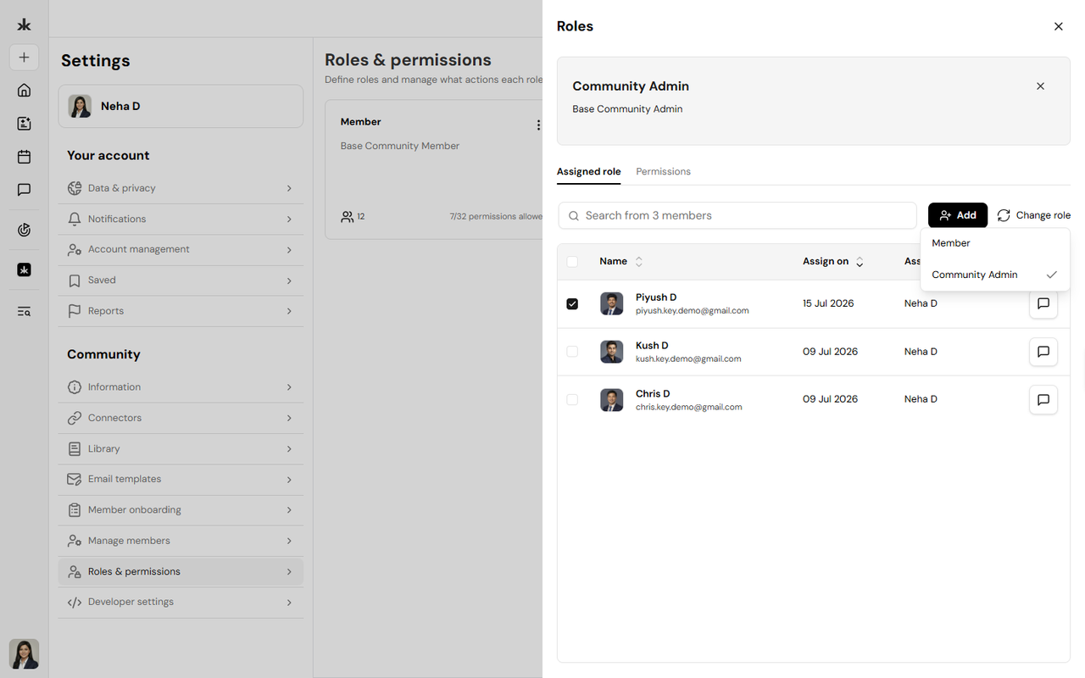Viewport: 1085px width, 678px height.
Task: Click the Developer settings code icon
Action: coord(75,603)
